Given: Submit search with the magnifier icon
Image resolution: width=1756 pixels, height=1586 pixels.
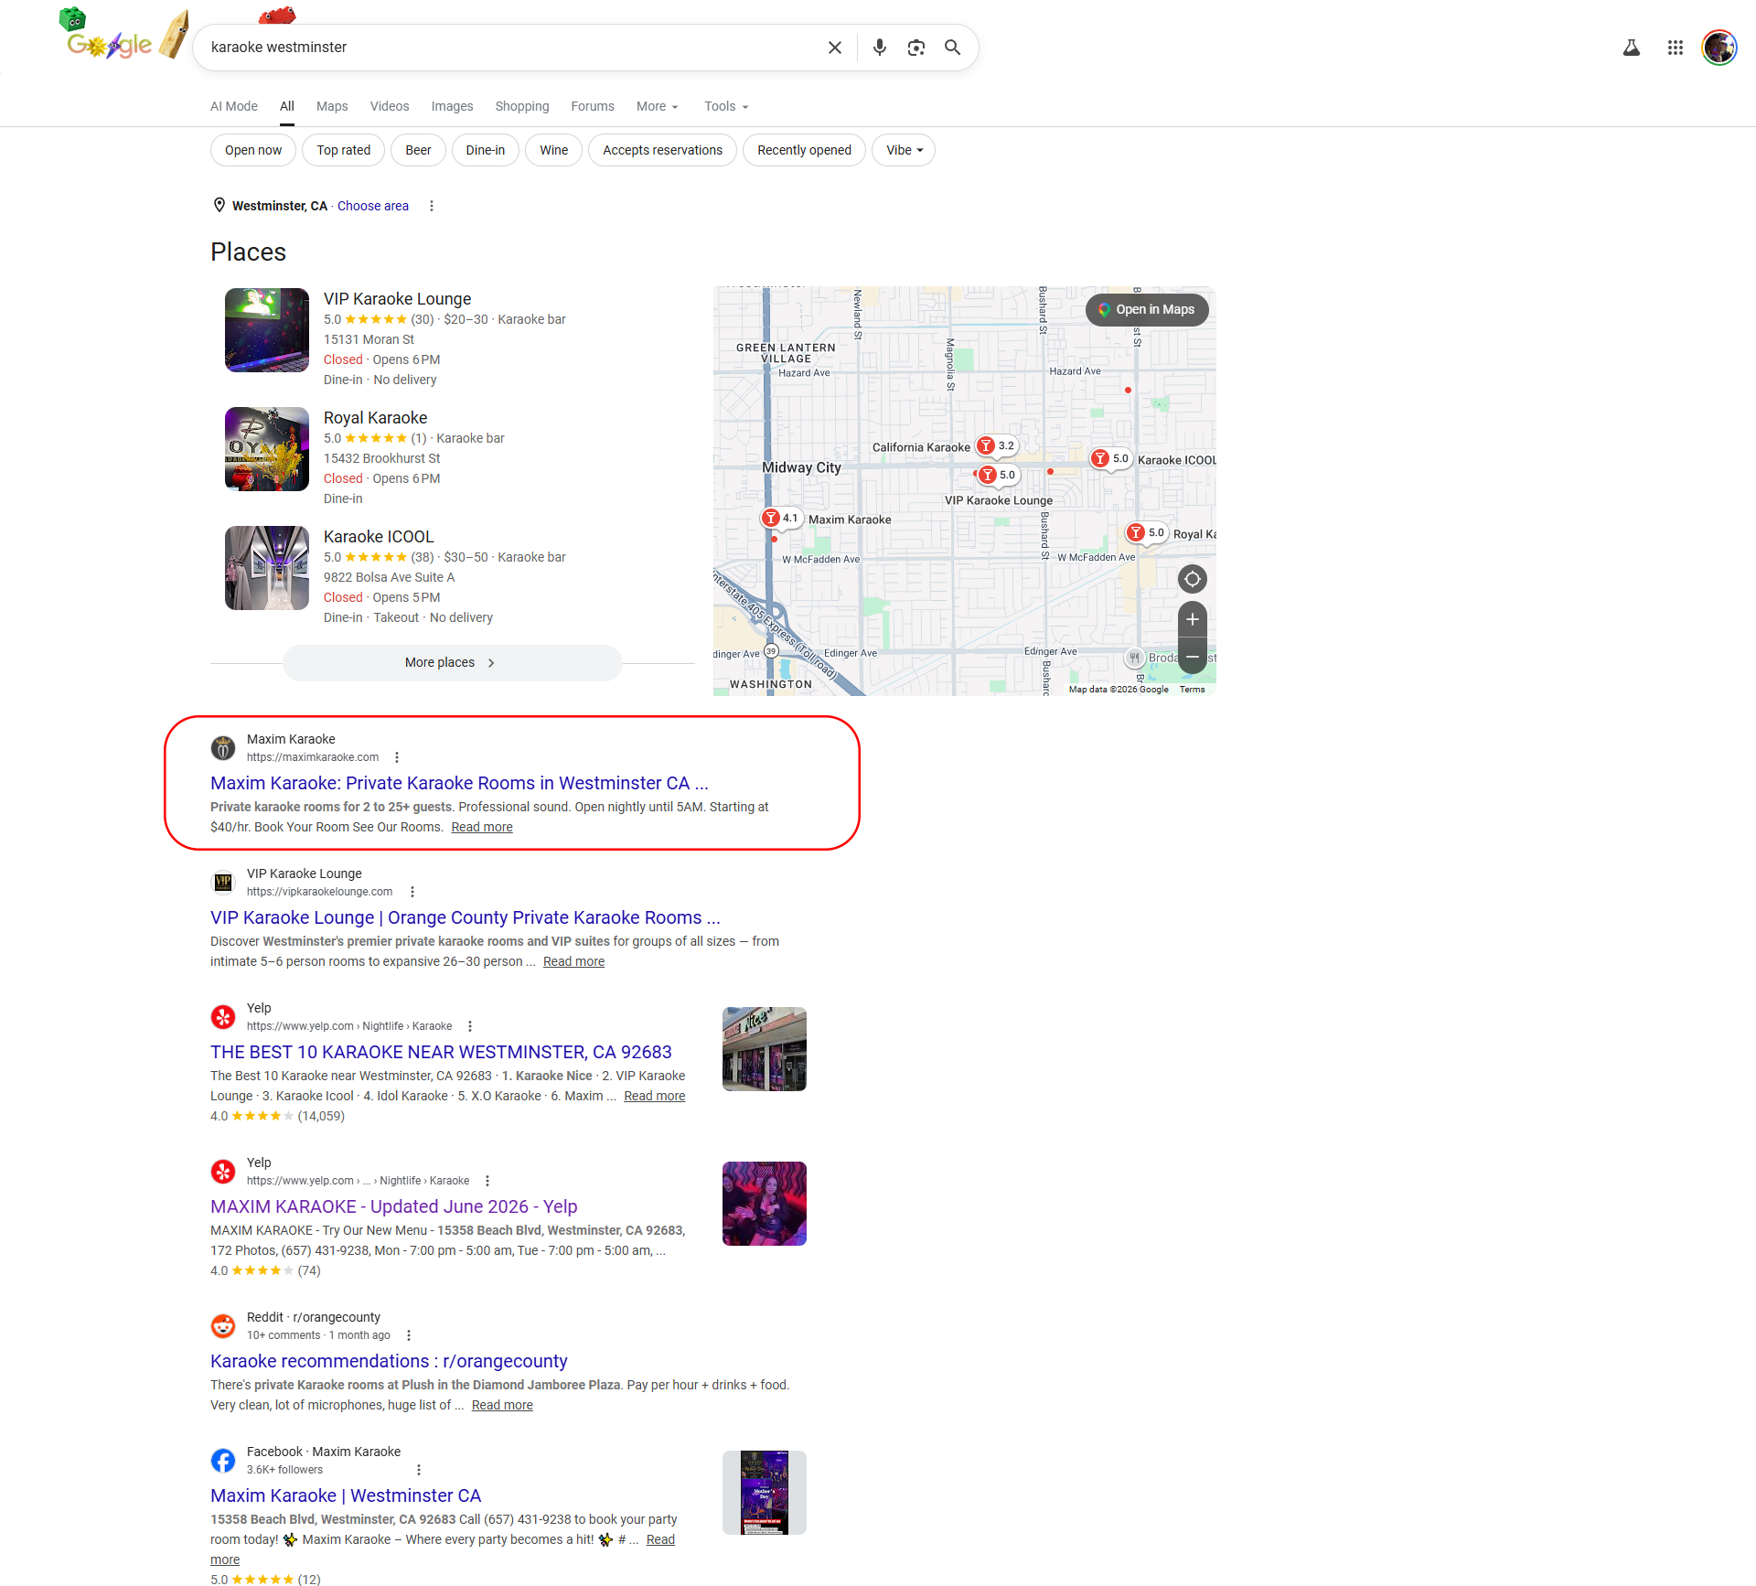Looking at the screenshot, I should [x=952, y=48].
